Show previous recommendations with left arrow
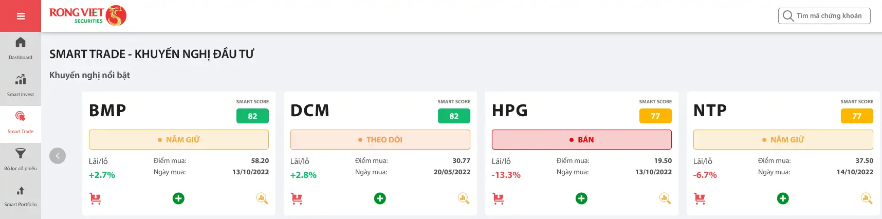Screen dimensions: 882x219 pyautogui.click(x=58, y=156)
